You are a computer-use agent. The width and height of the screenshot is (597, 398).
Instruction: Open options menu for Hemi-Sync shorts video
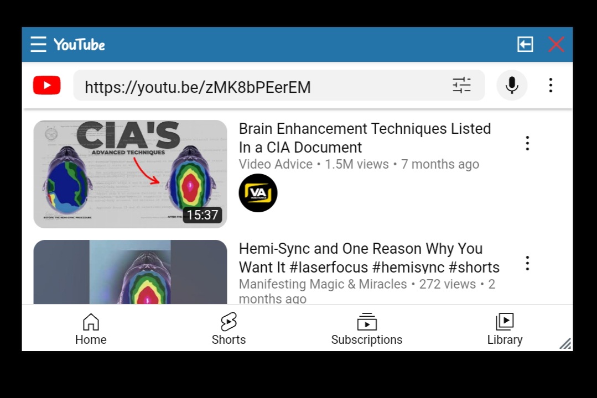coord(527,263)
